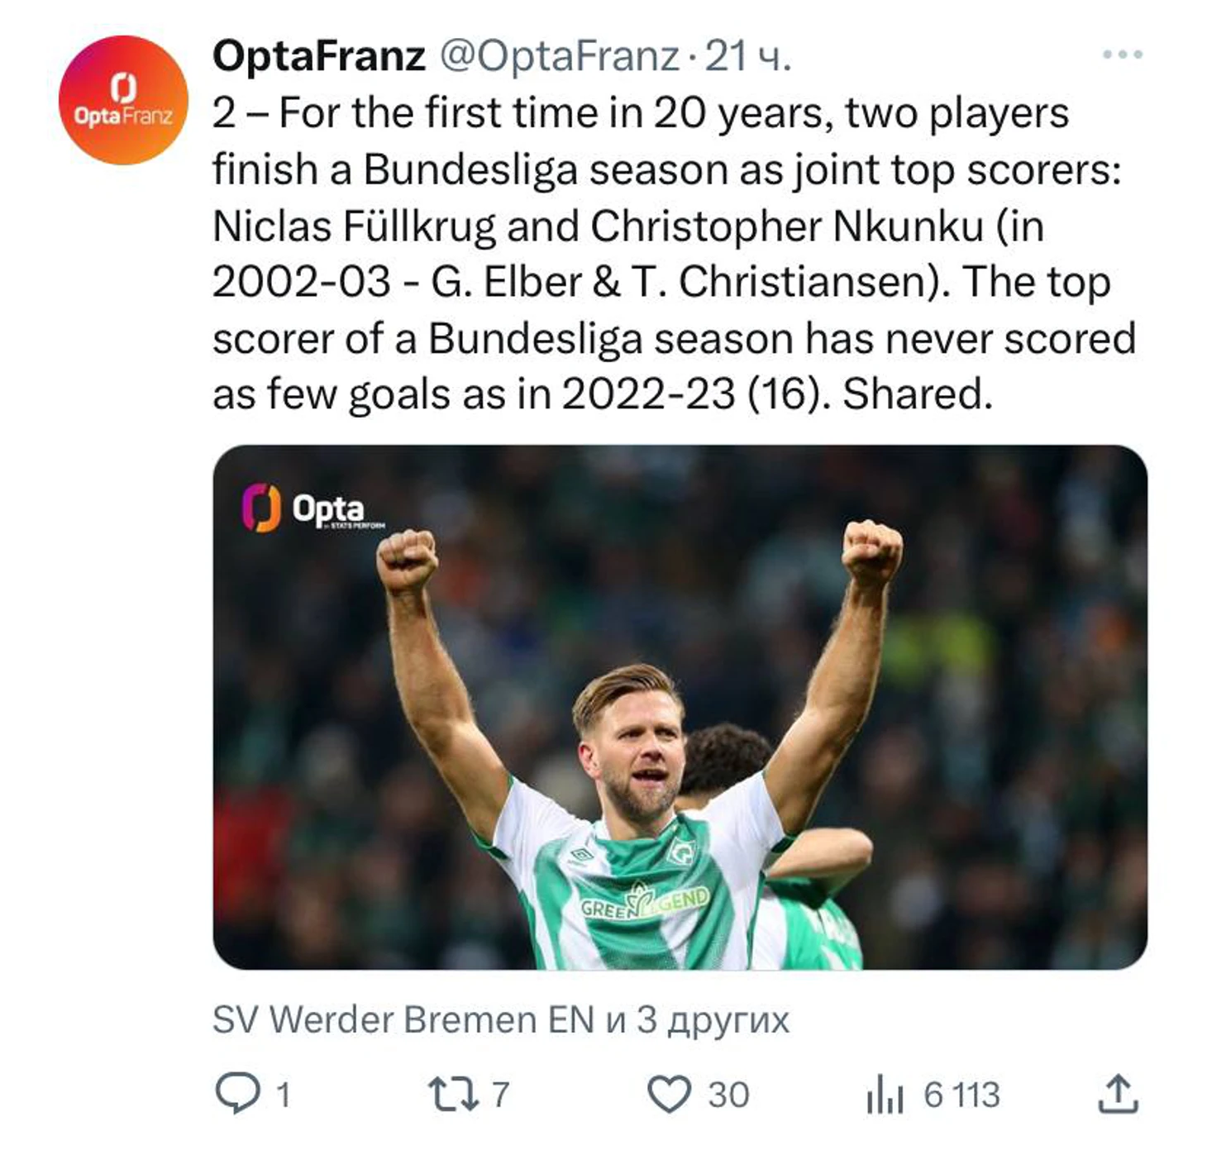Click the tweet text about joint top scorers
Image resolution: width=1207 pixels, height=1155 pixels.
coord(674,254)
